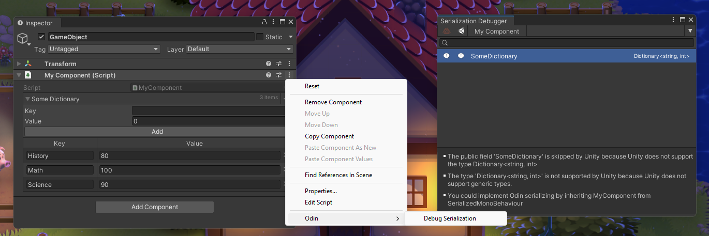This screenshot has width=709, height=236.
Task: Open the Layer dropdown showing Default
Action: click(239, 49)
